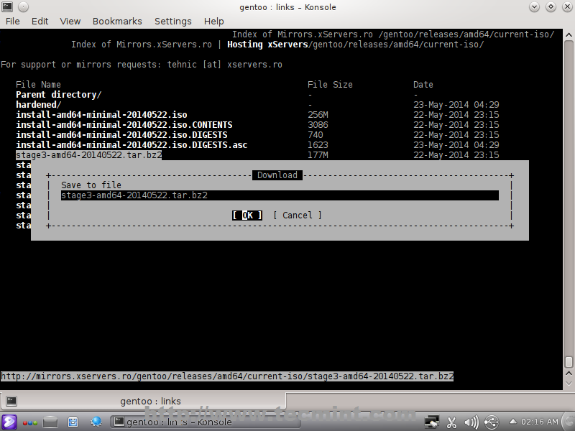Open the volume speaker tray icon

[x=471, y=422]
